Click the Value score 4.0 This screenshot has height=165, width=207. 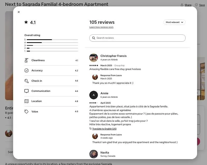click(76, 112)
